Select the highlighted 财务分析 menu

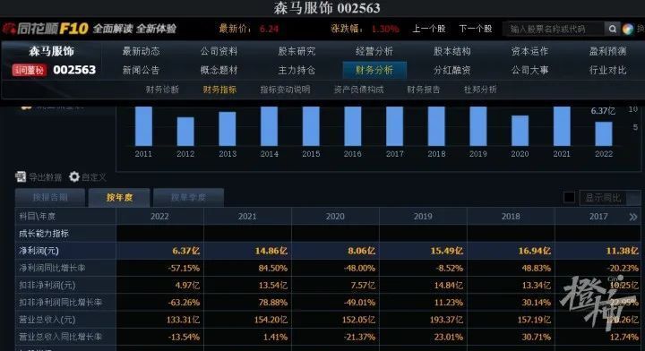click(374, 70)
